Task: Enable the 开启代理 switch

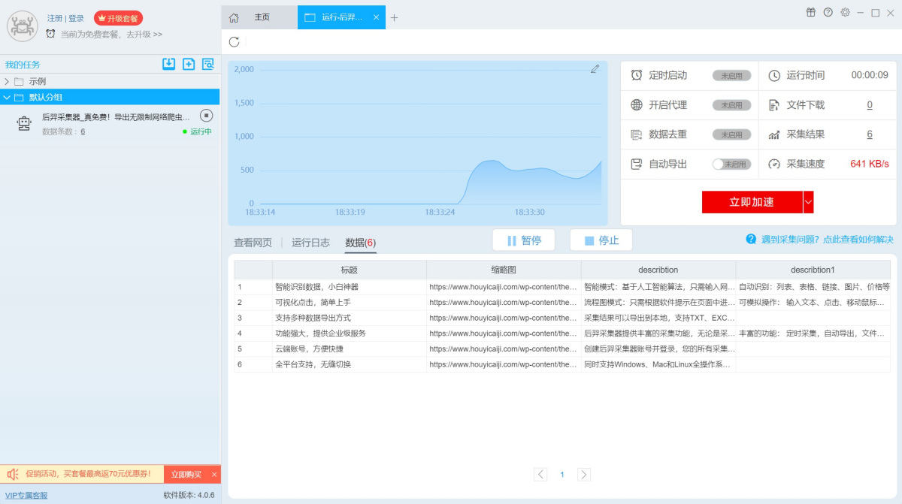Action: coord(731,105)
